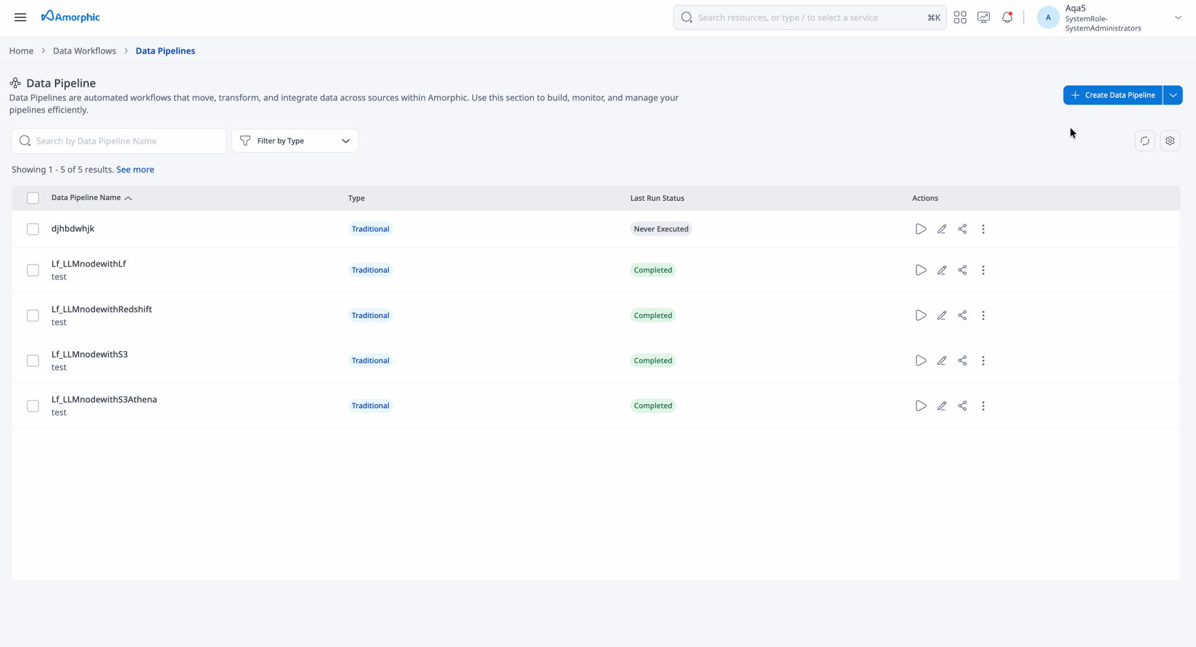1196x647 pixels.
Task: Edit the Lf_LLMnodewithS3 pipeline
Action: (942, 361)
